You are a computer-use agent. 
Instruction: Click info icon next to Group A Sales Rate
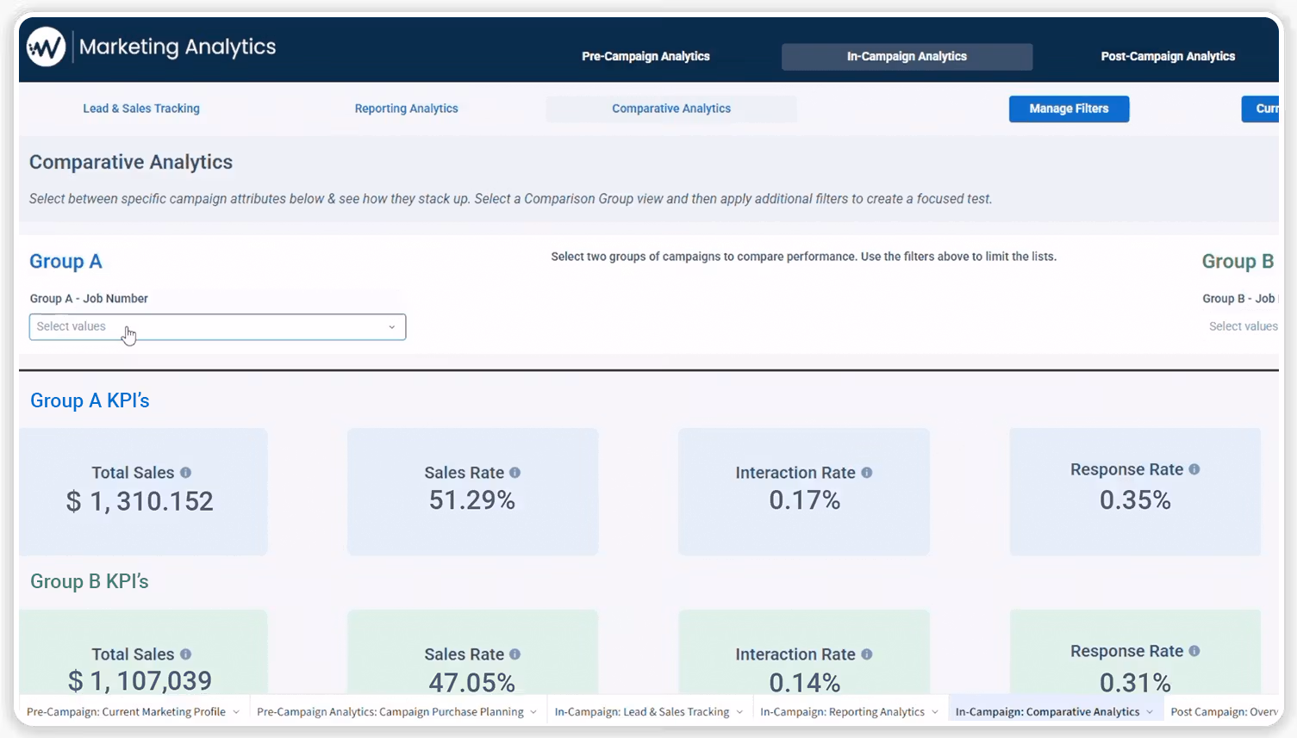(514, 473)
